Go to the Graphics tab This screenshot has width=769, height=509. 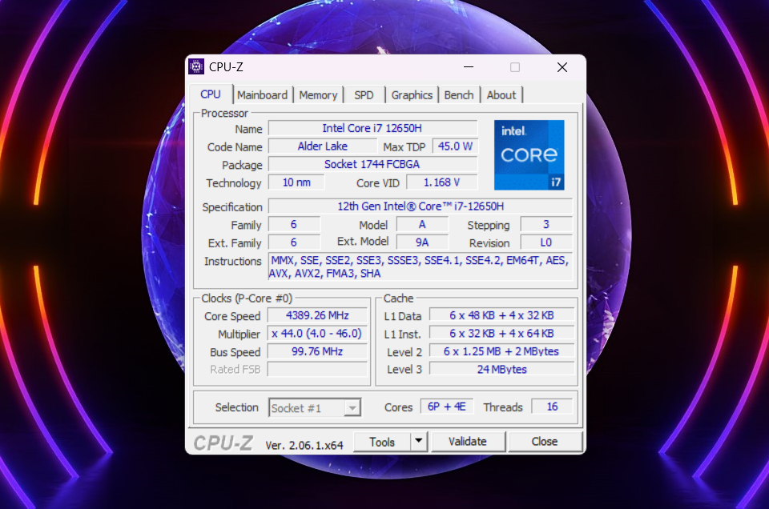point(412,95)
